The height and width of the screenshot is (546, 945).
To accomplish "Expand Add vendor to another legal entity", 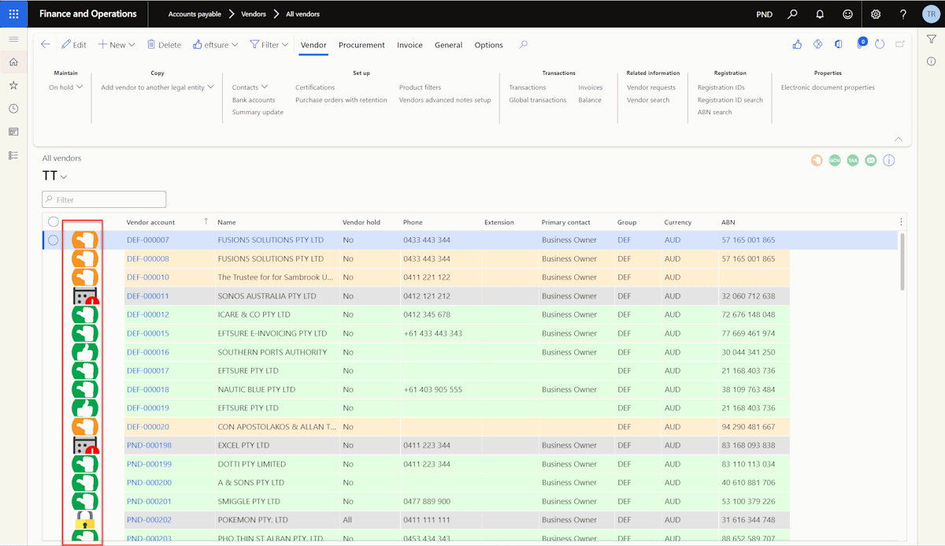I will [157, 87].
